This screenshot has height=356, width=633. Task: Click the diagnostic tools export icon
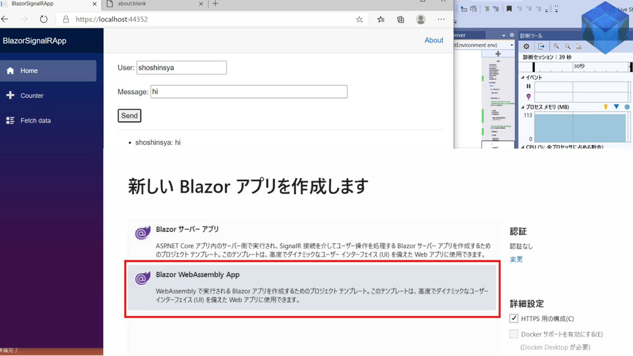pos(541,46)
